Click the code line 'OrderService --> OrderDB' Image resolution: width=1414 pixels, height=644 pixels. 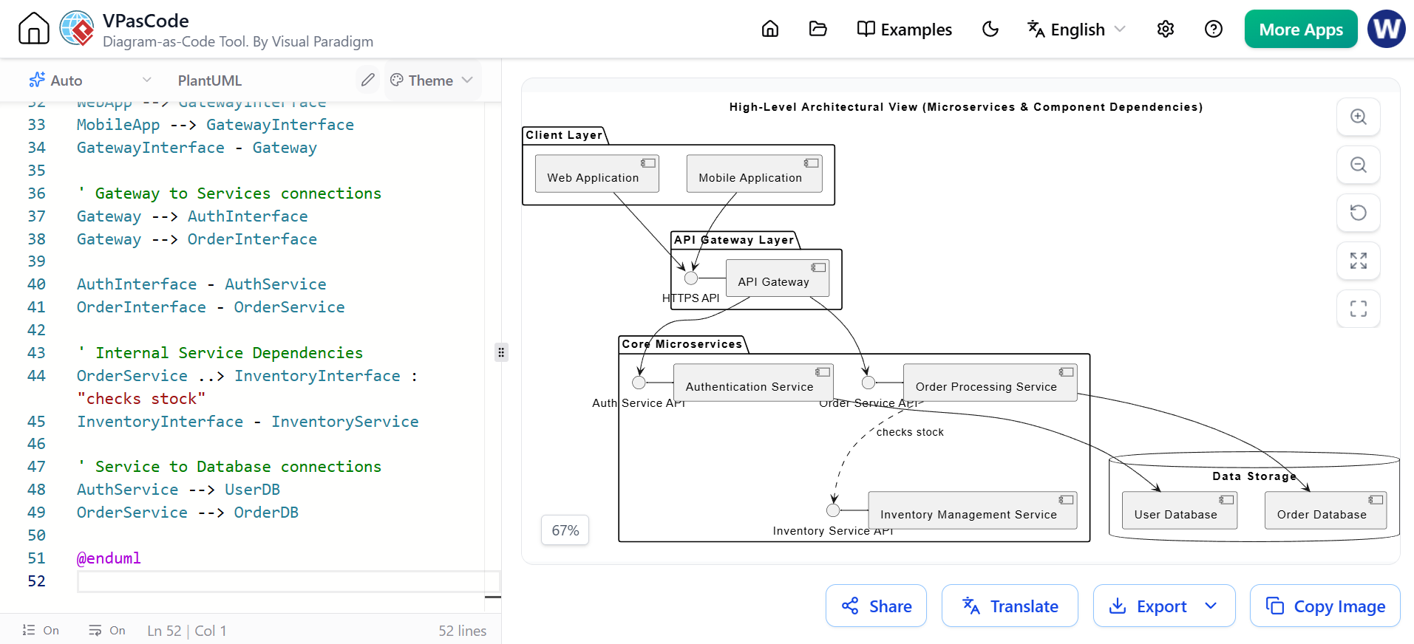[x=188, y=513]
